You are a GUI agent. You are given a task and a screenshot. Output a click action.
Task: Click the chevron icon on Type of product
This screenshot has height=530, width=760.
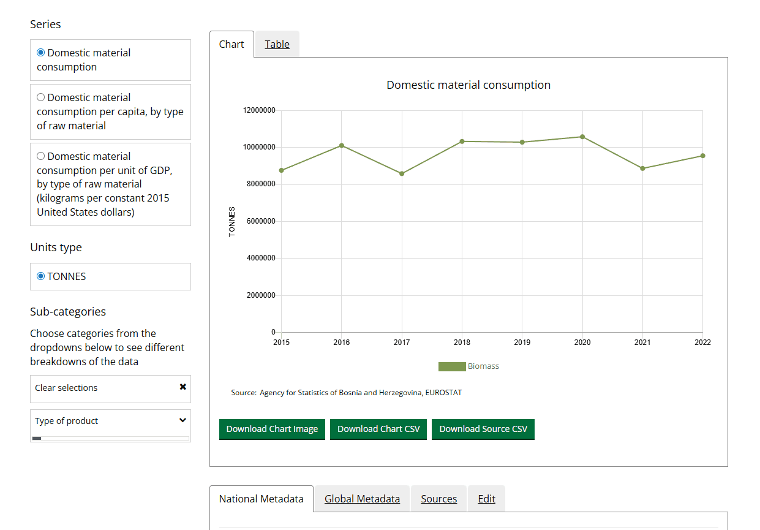[182, 420]
